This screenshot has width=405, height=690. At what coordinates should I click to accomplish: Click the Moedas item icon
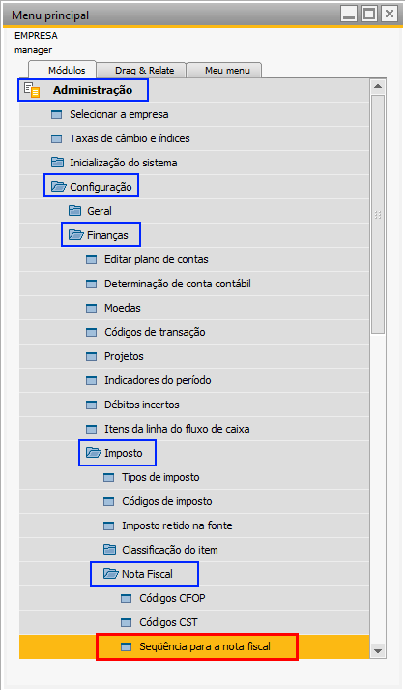tap(91, 309)
